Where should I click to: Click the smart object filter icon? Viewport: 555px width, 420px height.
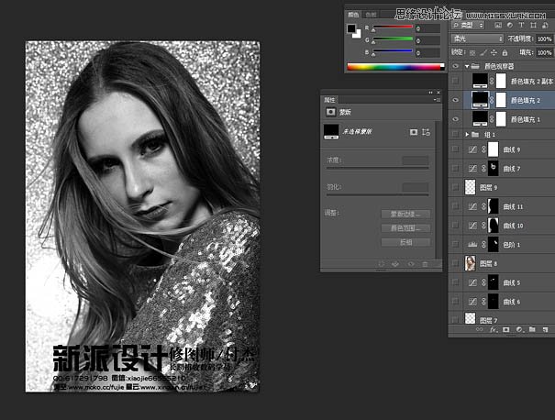pos(545,25)
